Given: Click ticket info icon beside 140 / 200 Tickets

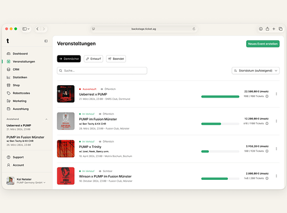Looking at the screenshot, I should 267,178.
